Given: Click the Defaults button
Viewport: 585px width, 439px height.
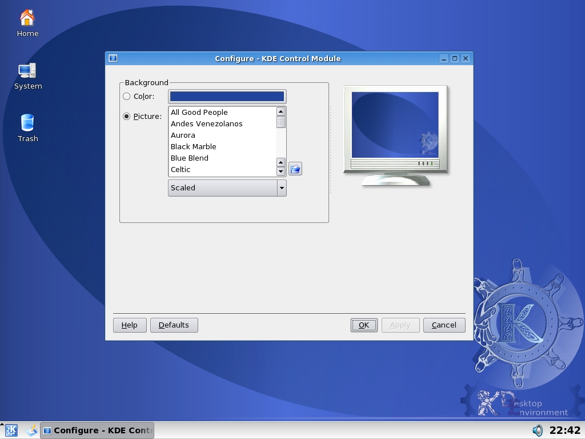Looking at the screenshot, I should click(174, 325).
